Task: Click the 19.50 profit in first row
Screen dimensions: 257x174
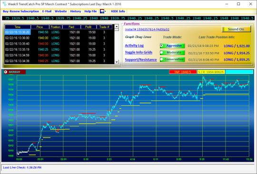Action: pos(92,32)
